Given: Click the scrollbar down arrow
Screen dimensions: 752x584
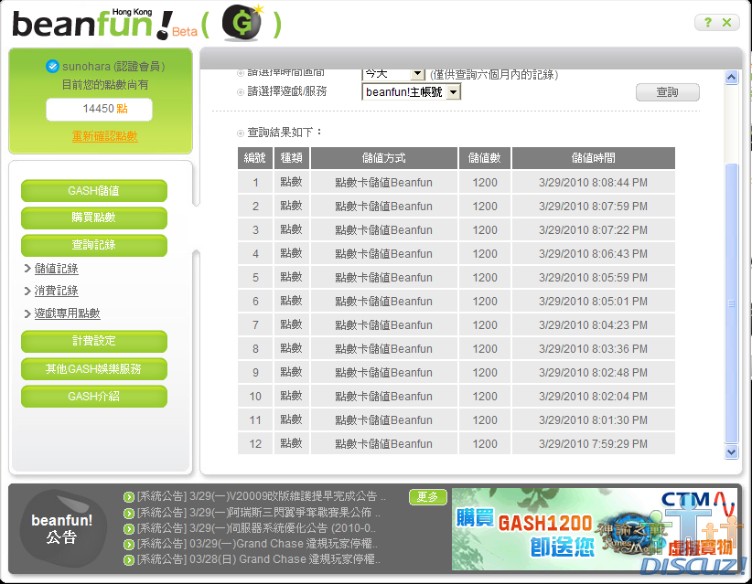Looking at the screenshot, I should click(x=731, y=451).
